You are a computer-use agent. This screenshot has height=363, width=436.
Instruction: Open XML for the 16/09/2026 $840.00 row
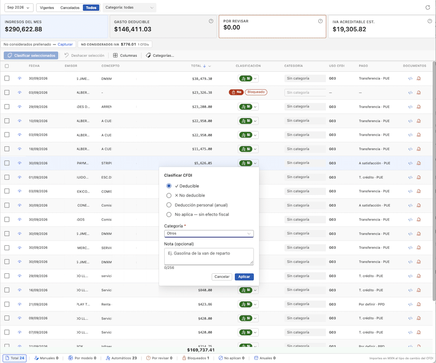[x=410, y=290]
